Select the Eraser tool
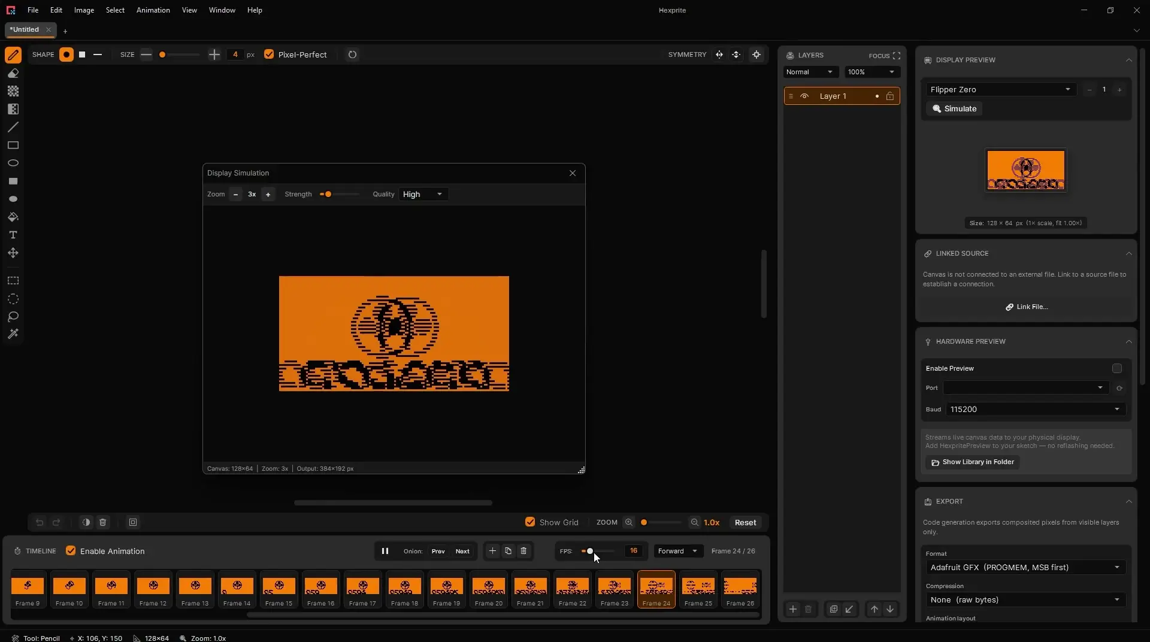The height and width of the screenshot is (642, 1150). [x=13, y=73]
